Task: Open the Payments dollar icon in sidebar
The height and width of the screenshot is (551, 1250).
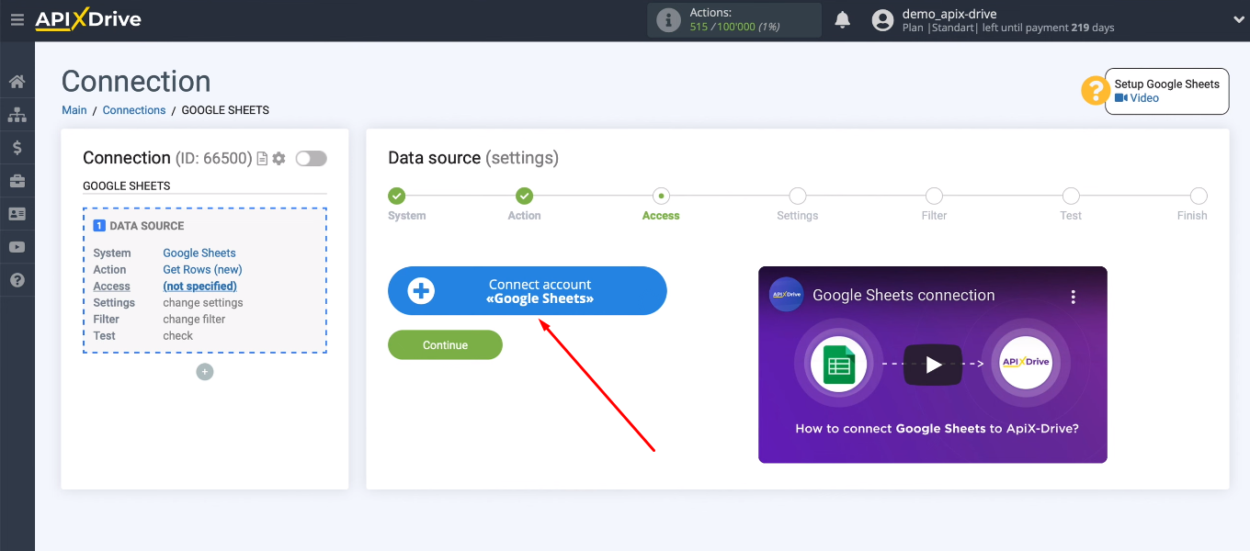Action: point(17,147)
